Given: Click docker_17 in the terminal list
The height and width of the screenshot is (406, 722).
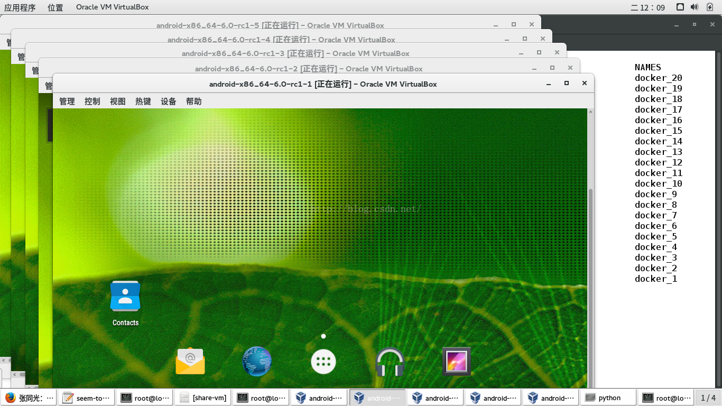Looking at the screenshot, I should click(x=659, y=109).
